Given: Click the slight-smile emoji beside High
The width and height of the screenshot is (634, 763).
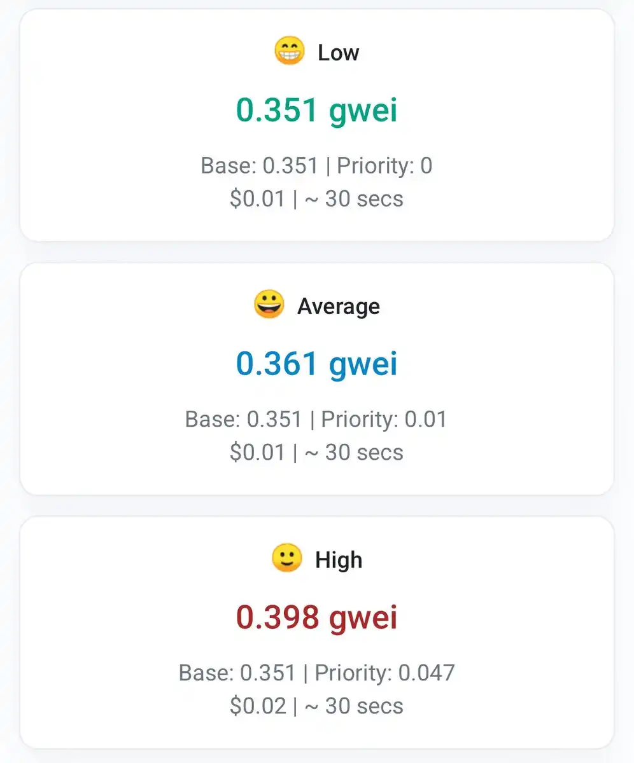Looking at the screenshot, I should point(286,559).
